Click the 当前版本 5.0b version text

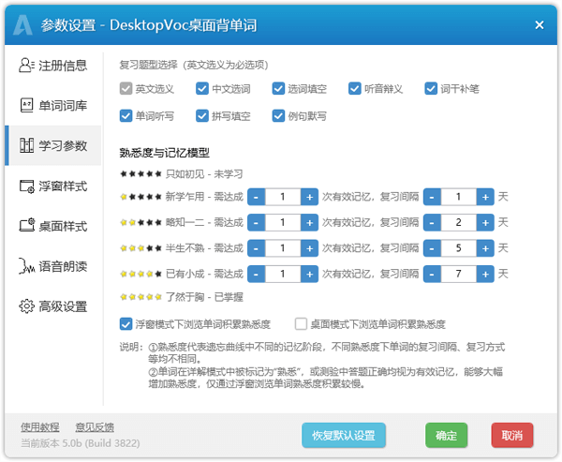coord(80,443)
